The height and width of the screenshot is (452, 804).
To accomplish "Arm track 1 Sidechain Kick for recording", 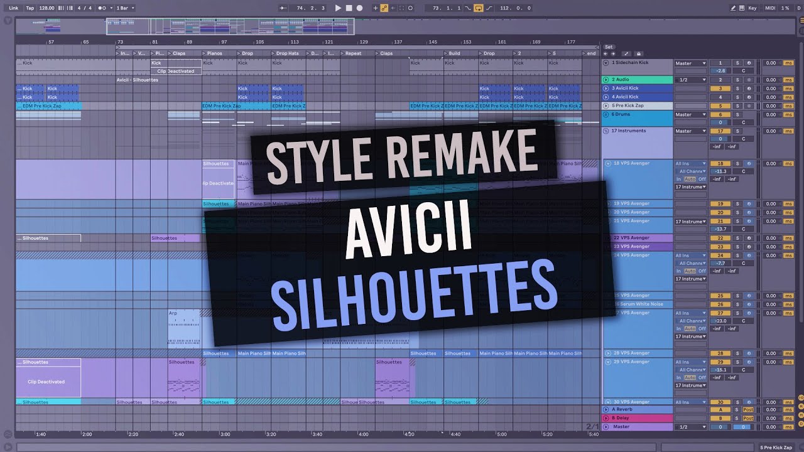I will (x=749, y=63).
